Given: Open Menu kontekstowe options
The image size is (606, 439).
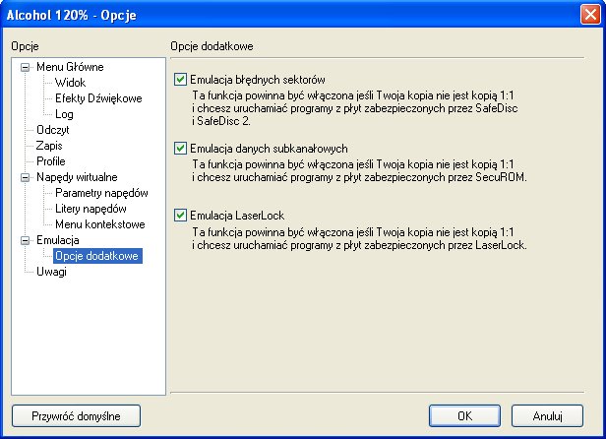Looking at the screenshot, I should click(x=100, y=224).
